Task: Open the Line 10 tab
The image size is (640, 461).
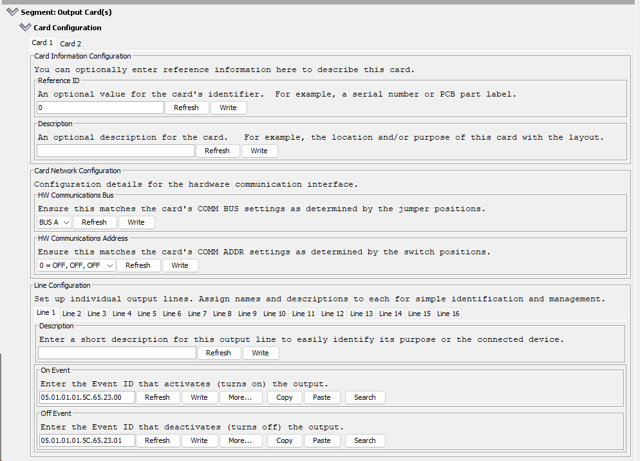Action: pos(274,314)
